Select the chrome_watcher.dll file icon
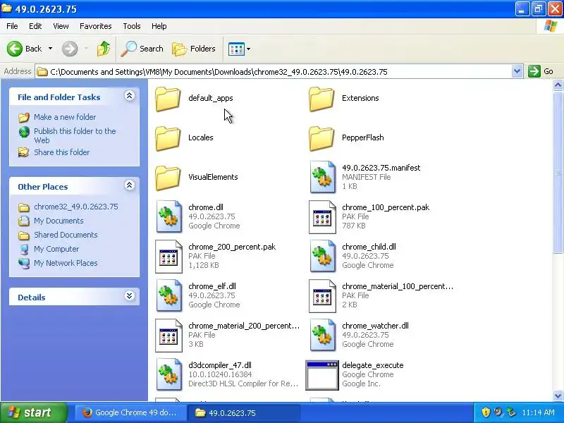 [x=323, y=336]
